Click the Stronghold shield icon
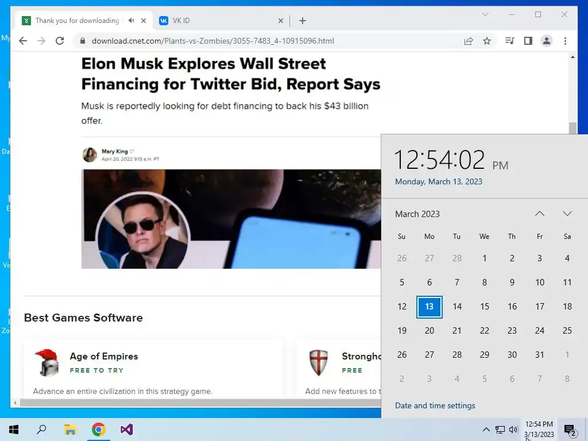 click(318, 363)
